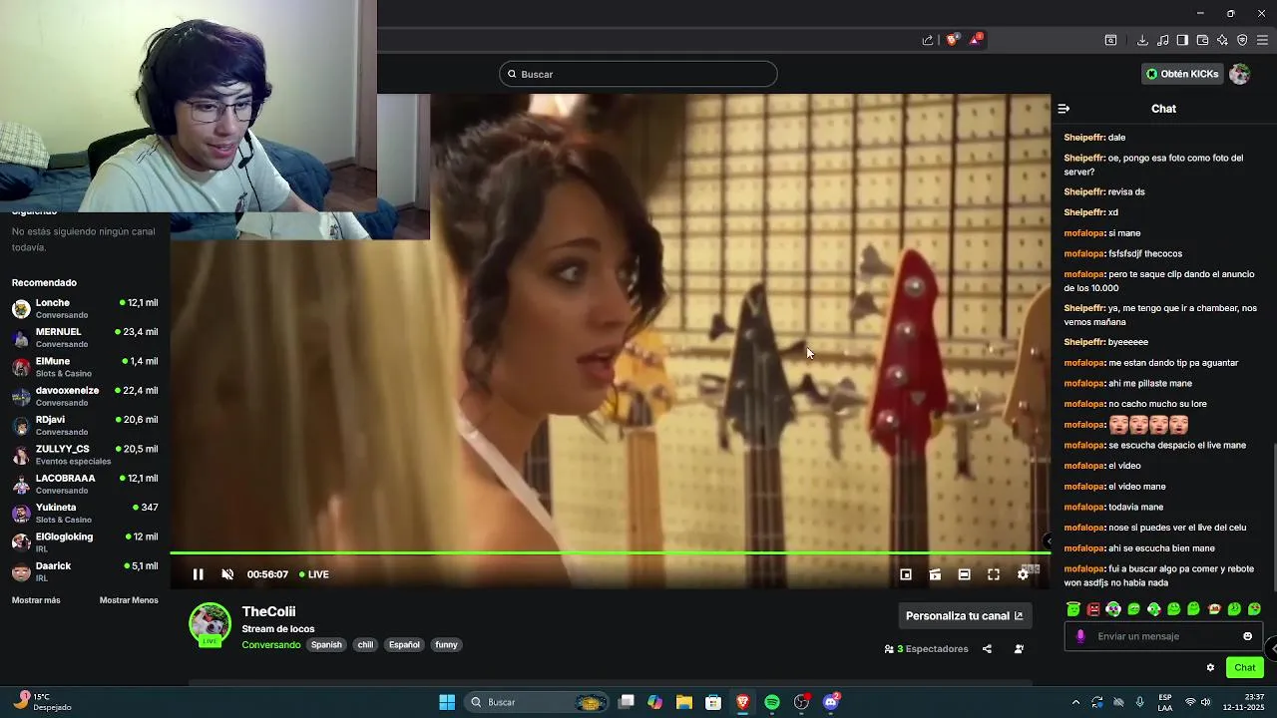Select the funny tag
This screenshot has height=718, width=1277.
coord(446,645)
